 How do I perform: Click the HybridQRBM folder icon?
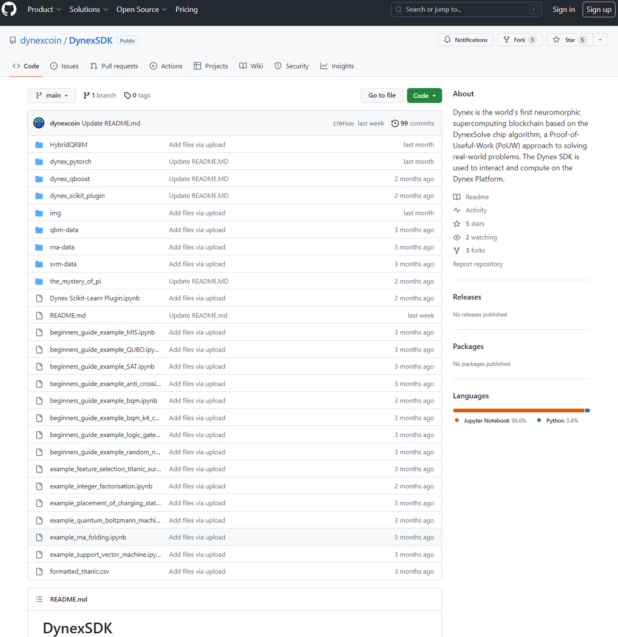click(x=39, y=145)
